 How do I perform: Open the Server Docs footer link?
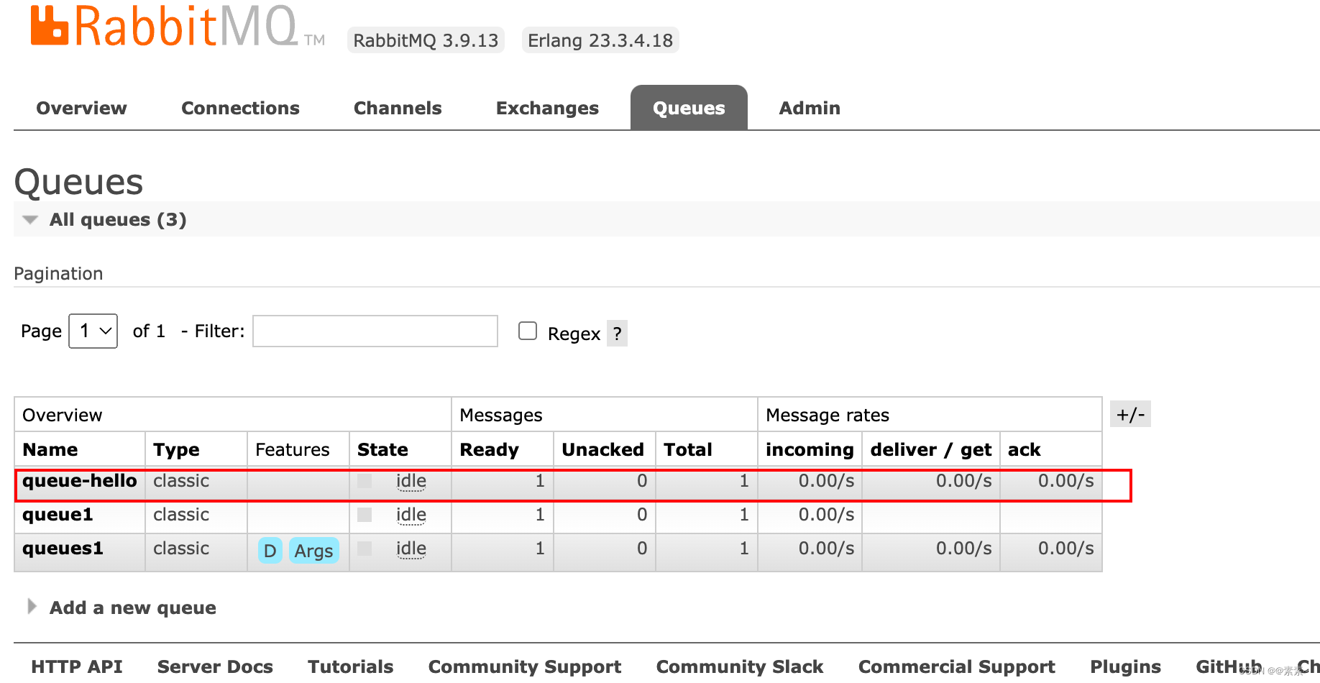(215, 666)
